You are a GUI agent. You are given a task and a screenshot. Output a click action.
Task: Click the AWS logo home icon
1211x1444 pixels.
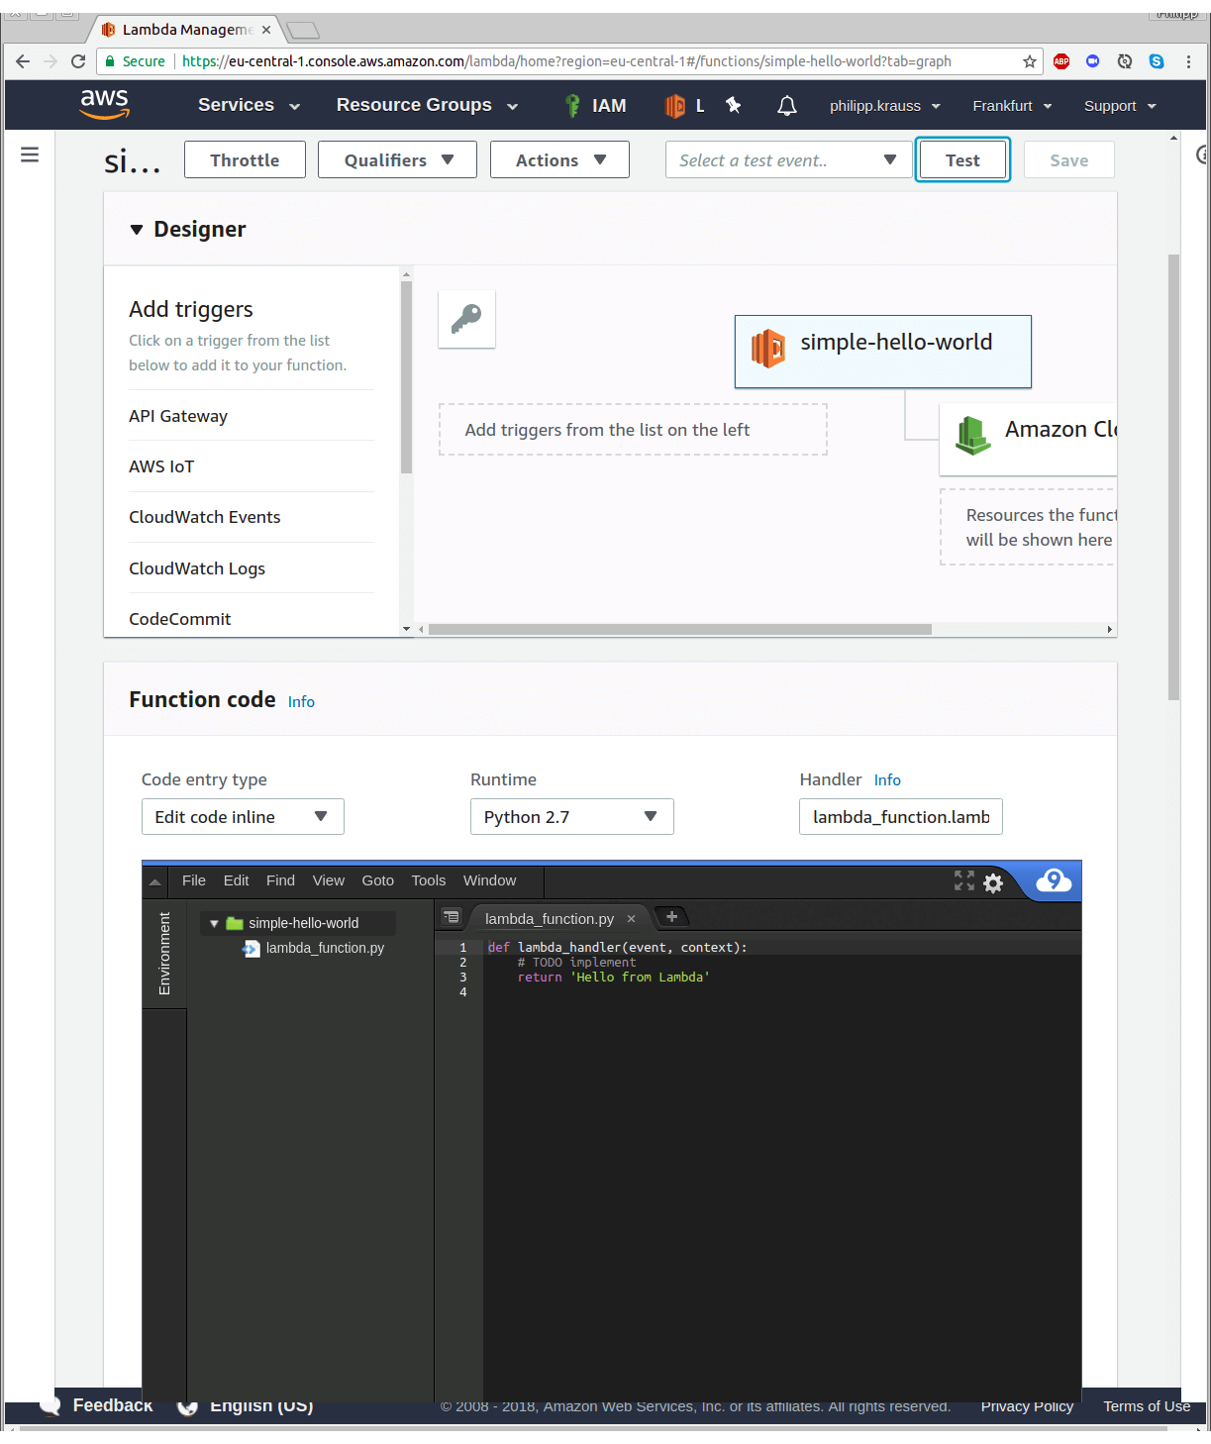105,104
